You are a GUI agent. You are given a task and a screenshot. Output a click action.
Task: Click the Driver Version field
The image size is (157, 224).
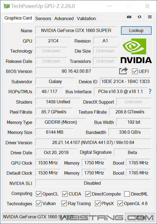(x=93, y=142)
